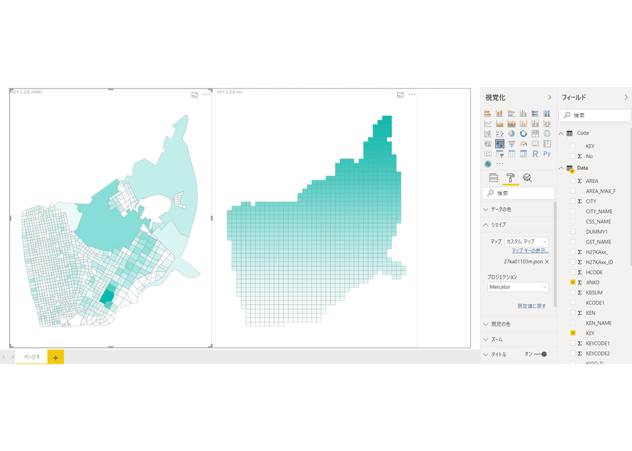632x451 pixels.
Task: Select the stacked column chart visual
Action: [x=499, y=113]
